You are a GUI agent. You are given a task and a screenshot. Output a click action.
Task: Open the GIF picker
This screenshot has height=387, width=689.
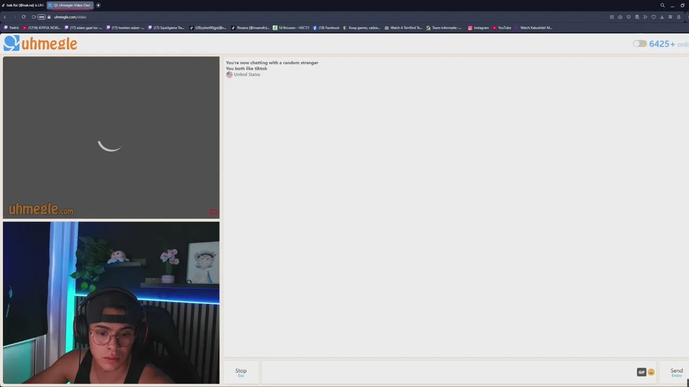pyautogui.click(x=641, y=372)
